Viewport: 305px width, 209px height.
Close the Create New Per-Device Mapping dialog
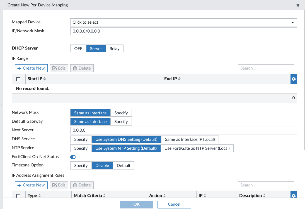(298, 5)
